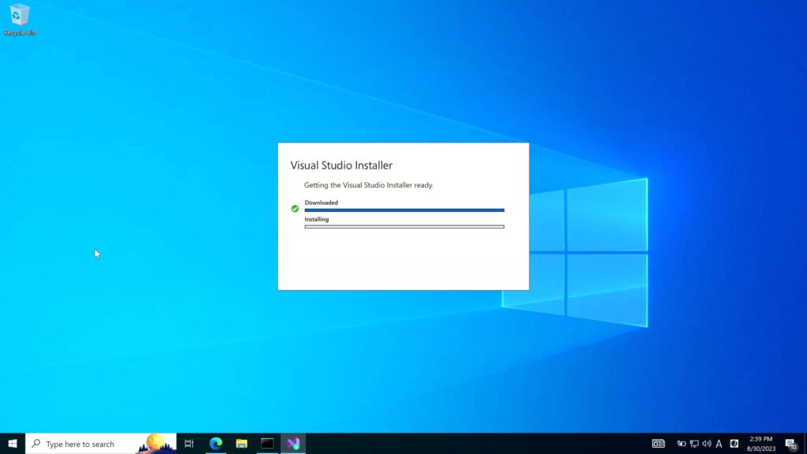The height and width of the screenshot is (454, 807).
Task: Open the clock showing 2:39 PM
Action: [x=761, y=444]
